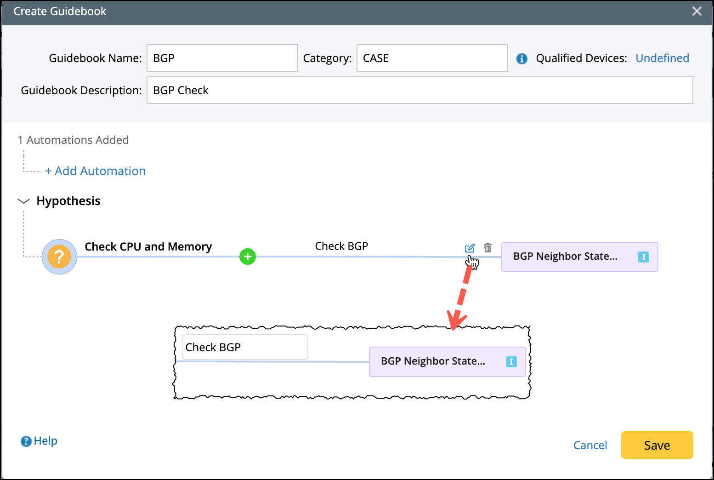The image size is (714, 480).
Task: Click the Help question mark icon
Action: coord(26,441)
